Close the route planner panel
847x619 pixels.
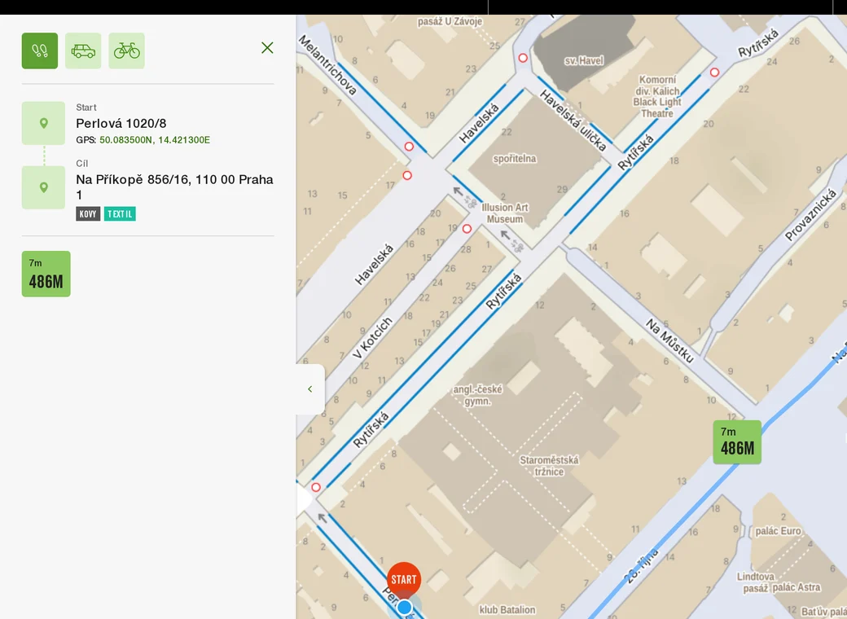pyautogui.click(x=267, y=48)
